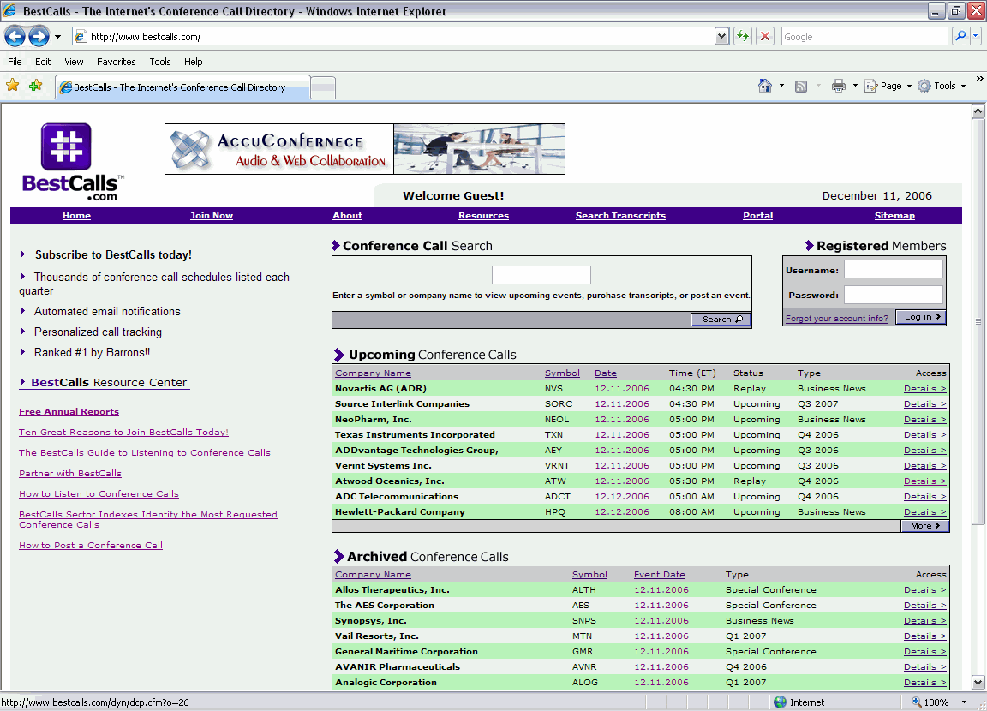987x711 pixels.
Task: Navigate back using the Back arrow
Action: (x=15, y=36)
